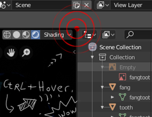Select the fang object label
Viewport: 152px width, 117px height.
click(x=125, y=88)
